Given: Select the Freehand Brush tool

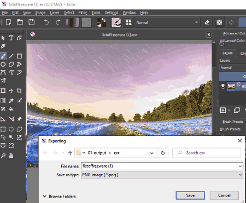Looking at the screenshot, I should pyautogui.click(x=3, y=56).
